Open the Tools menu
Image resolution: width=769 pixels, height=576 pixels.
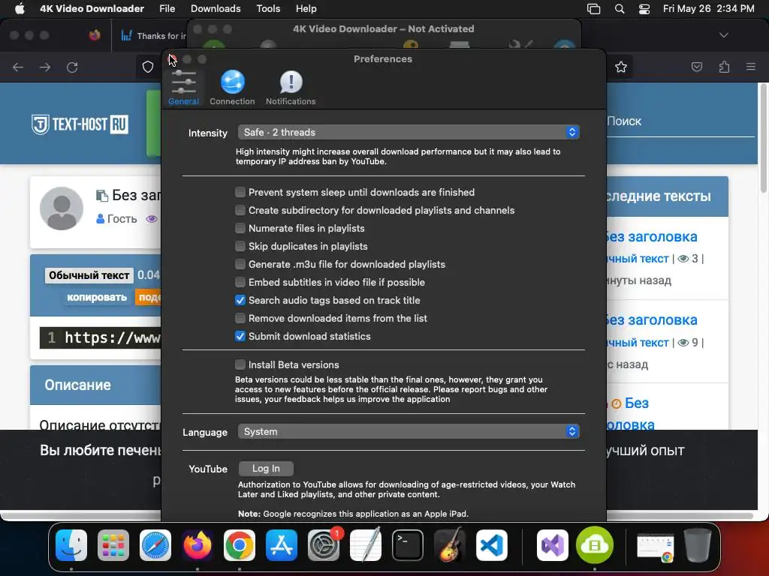click(x=268, y=8)
